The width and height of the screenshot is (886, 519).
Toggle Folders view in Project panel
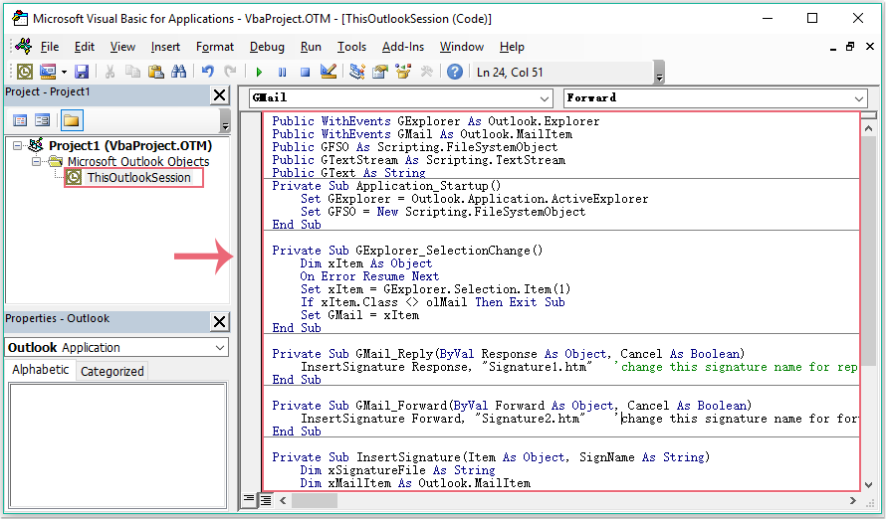coord(71,120)
